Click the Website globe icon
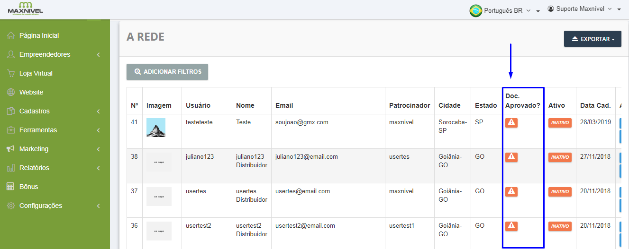 point(11,92)
